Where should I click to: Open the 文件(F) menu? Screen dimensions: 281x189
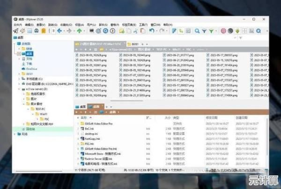(18, 24)
